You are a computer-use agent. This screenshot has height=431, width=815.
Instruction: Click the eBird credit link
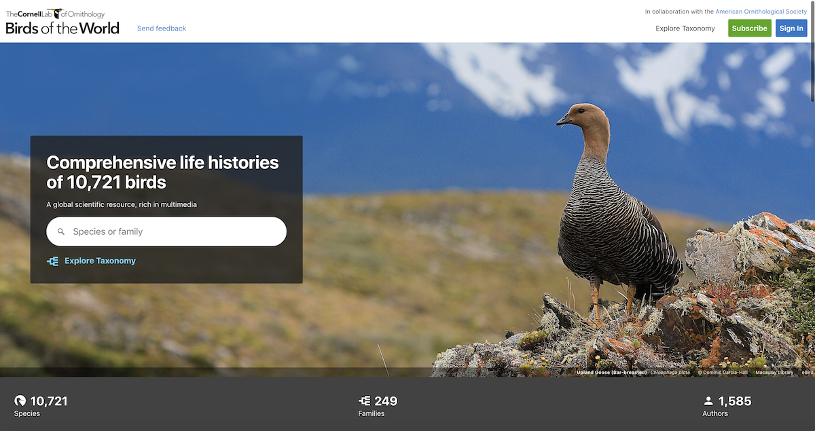pyautogui.click(x=807, y=372)
